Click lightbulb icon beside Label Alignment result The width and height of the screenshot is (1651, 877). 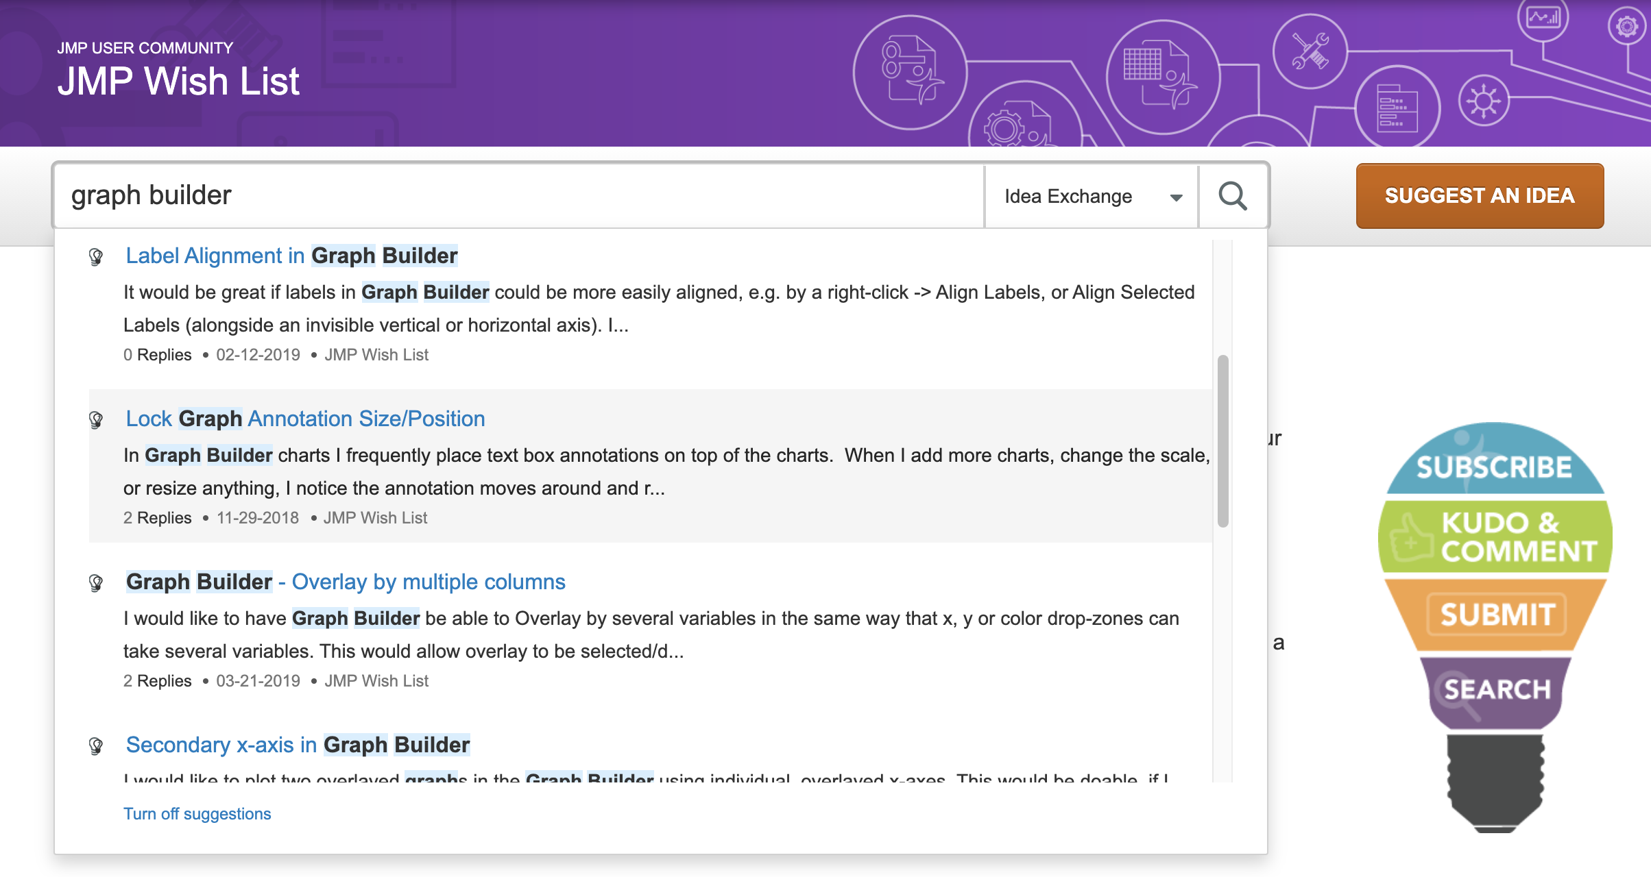(x=96, y=257)
